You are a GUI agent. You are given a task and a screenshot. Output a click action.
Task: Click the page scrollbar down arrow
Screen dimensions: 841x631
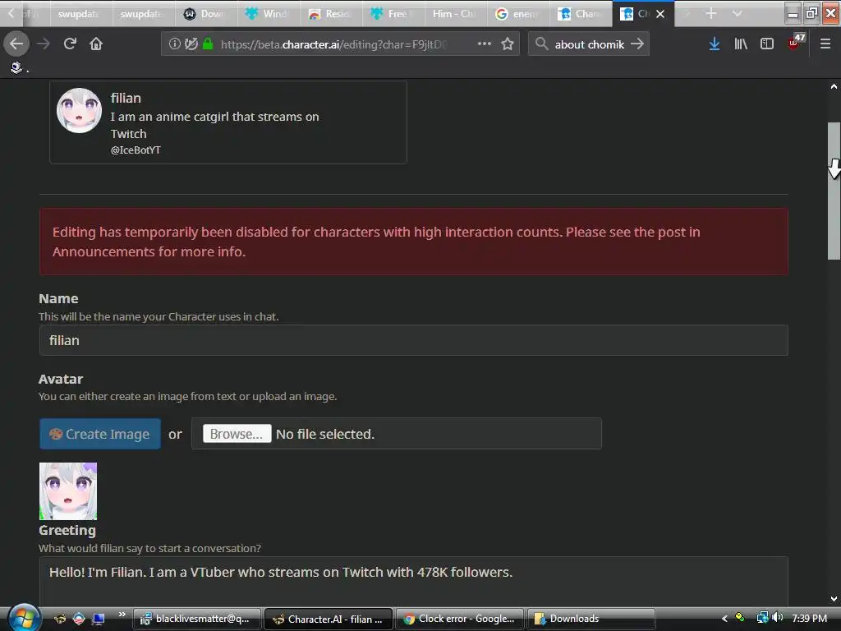tap(834, 599)
